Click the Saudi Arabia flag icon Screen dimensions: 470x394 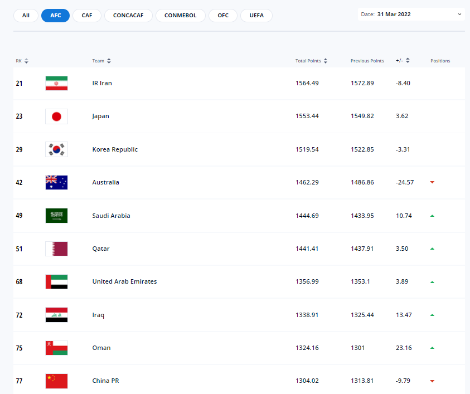point(56,216)
